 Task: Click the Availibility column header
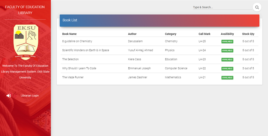tap(227, 34)
